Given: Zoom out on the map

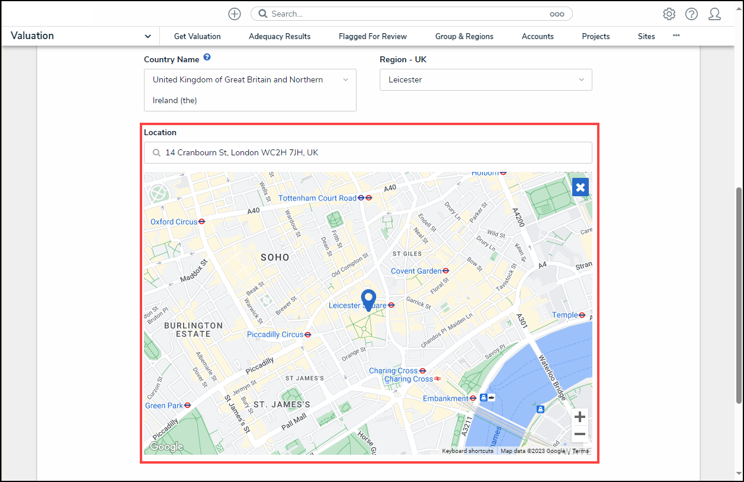Looking at the screenshot, I should coord(580,434).
